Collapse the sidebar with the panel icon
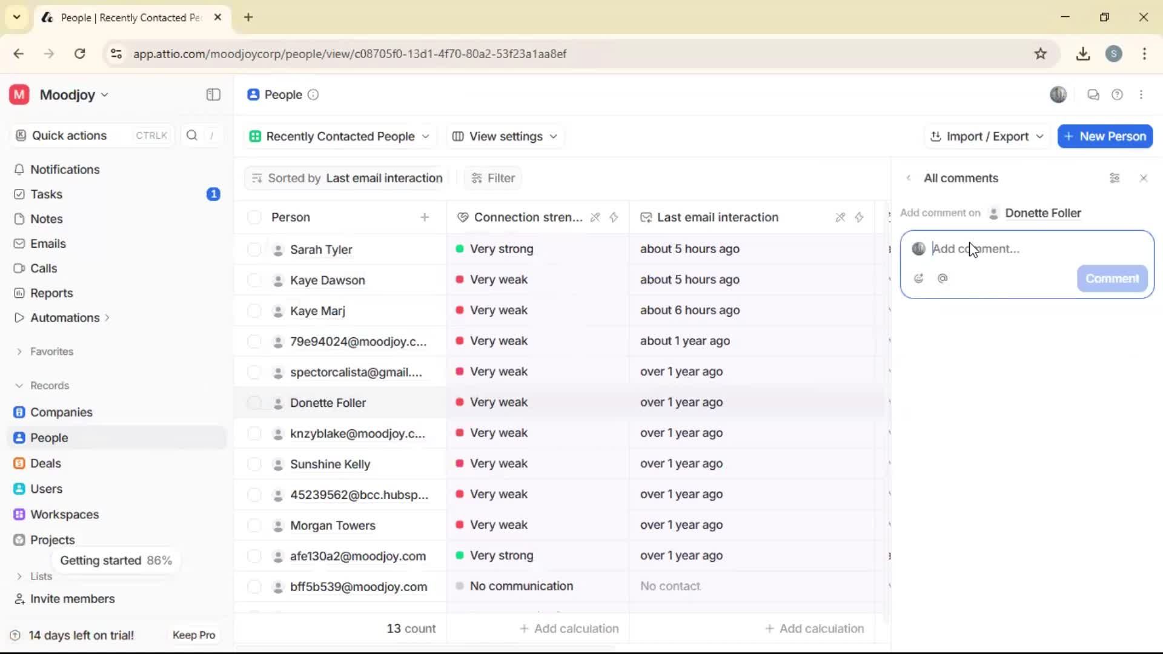 (213, 94)
